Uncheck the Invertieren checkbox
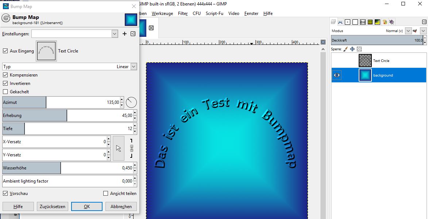This screenshot has height=219, width=428. [x=5, y=83]
